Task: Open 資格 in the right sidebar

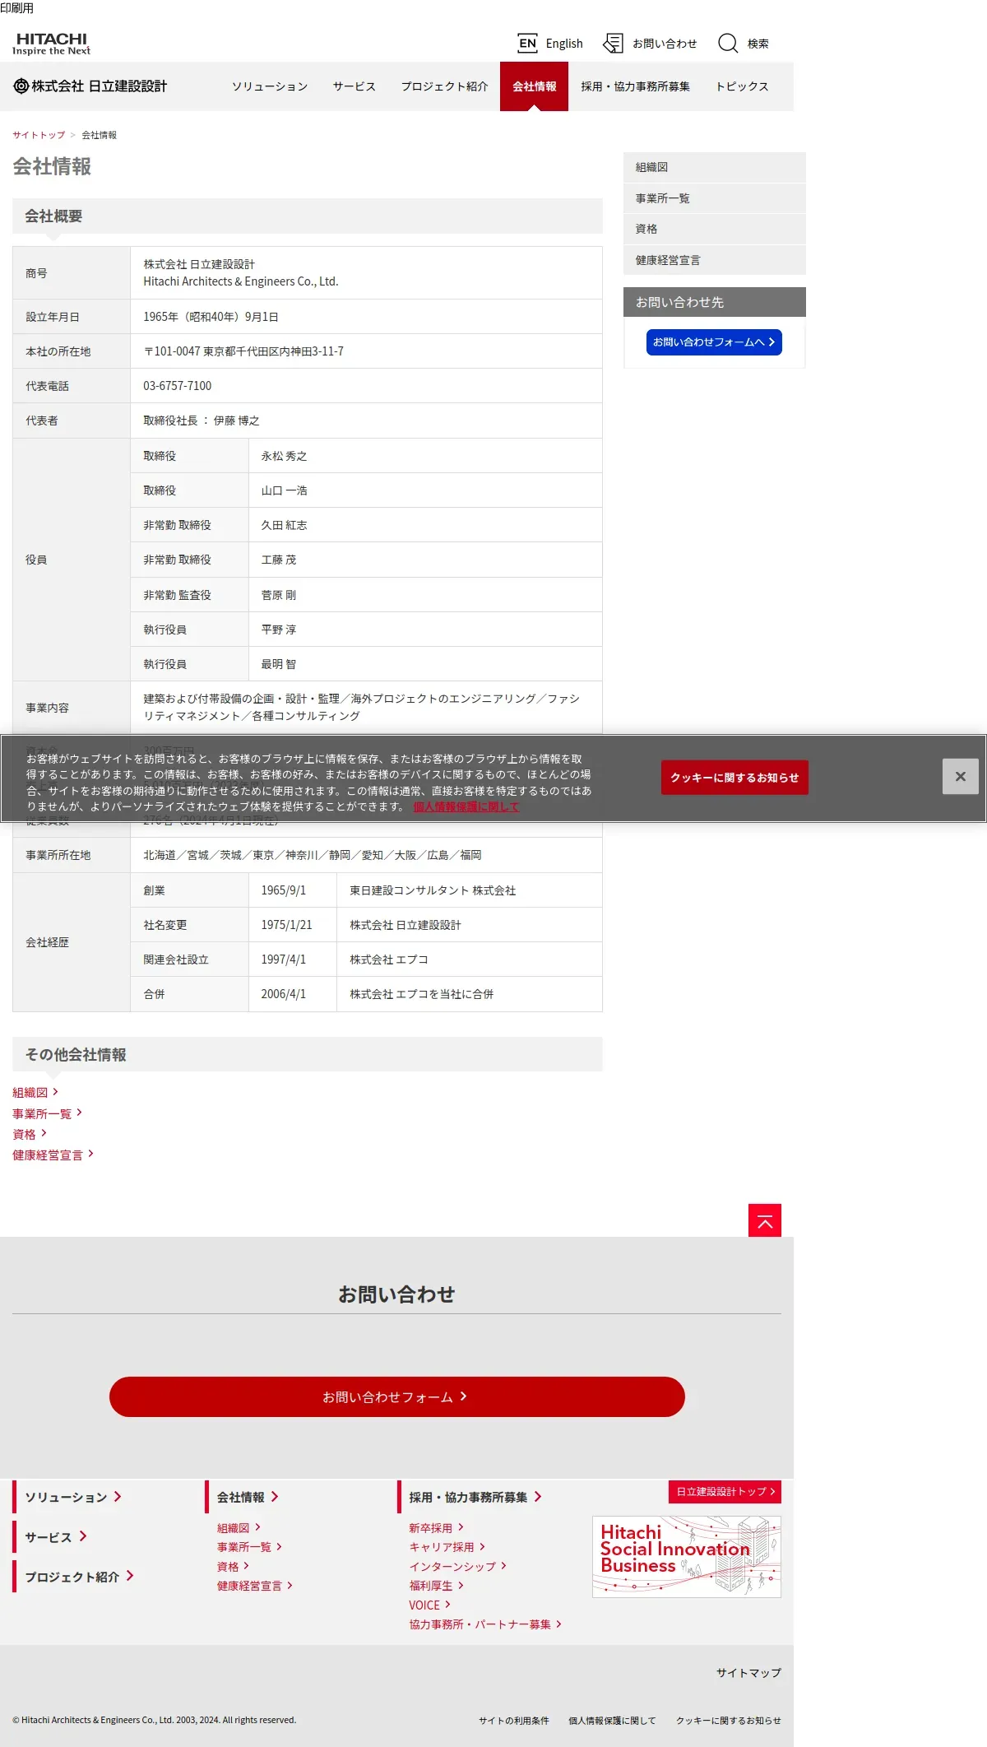Action: pyautogui.click(x=714, y=229)
